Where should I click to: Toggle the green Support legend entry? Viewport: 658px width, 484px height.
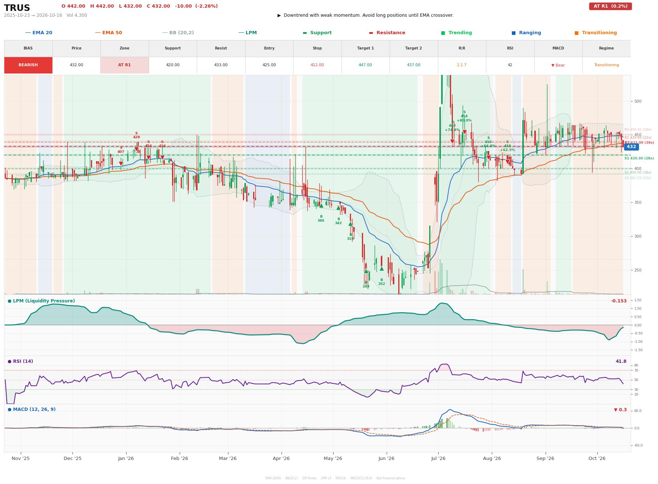(x=317, y=33)
